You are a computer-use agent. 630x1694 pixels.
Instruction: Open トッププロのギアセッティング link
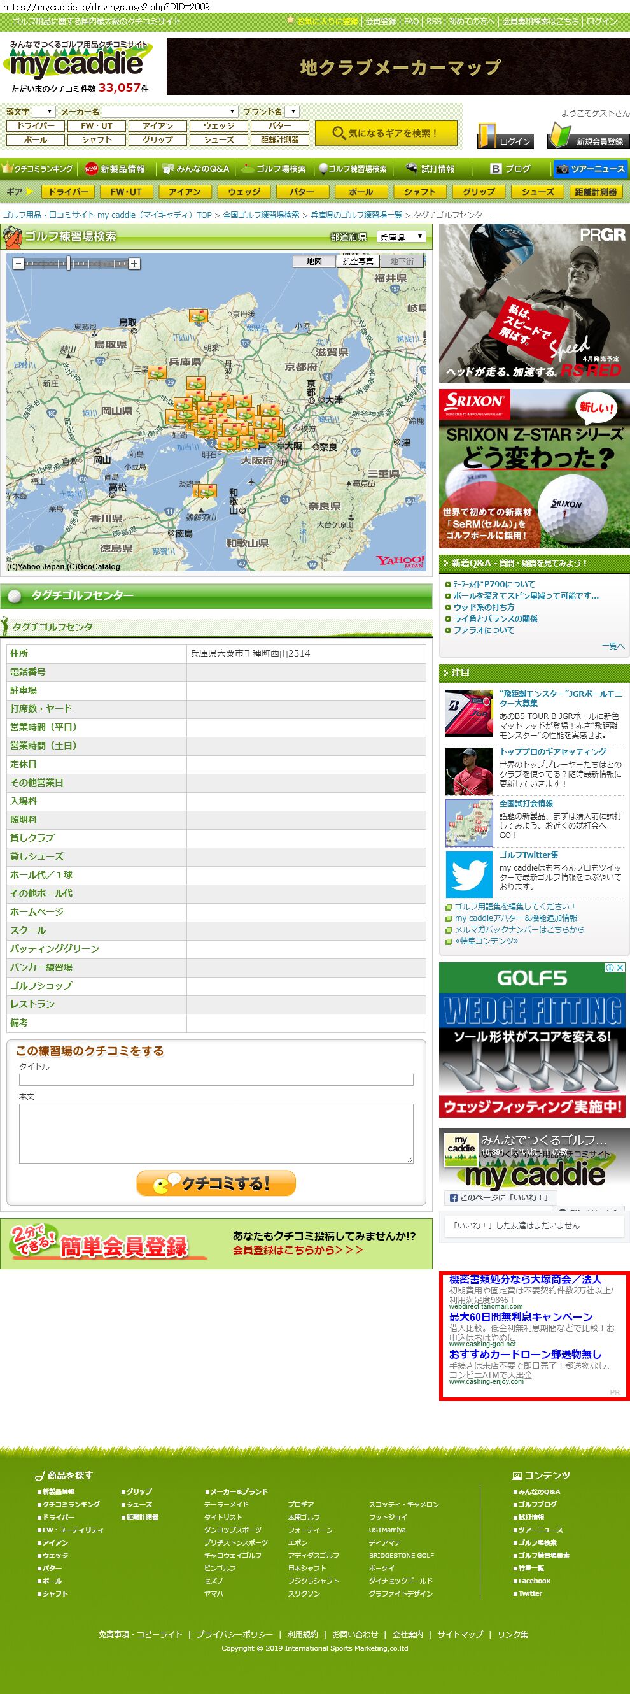point(552,751)
